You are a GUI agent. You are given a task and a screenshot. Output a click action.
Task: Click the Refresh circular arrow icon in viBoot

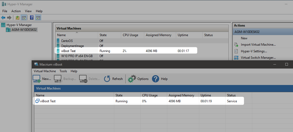click(107, 79)
